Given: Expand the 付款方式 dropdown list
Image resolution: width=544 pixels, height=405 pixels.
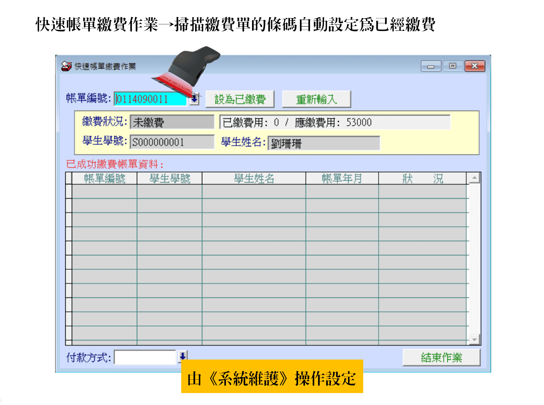Looking at the screenshot, I should (x=183, y=357).
